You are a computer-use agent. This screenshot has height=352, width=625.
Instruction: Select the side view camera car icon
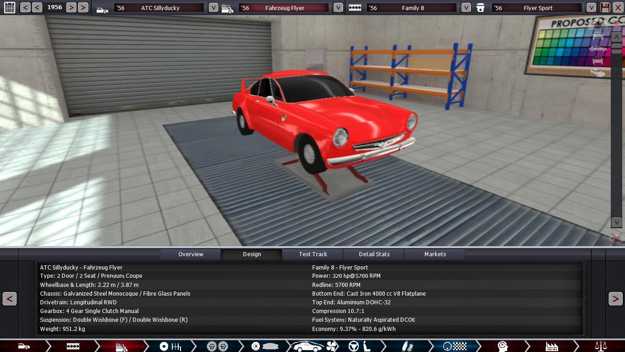click(598, 49)
